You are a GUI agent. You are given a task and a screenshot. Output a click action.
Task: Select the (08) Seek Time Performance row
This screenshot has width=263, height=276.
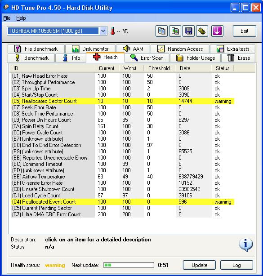coord(123,114)
